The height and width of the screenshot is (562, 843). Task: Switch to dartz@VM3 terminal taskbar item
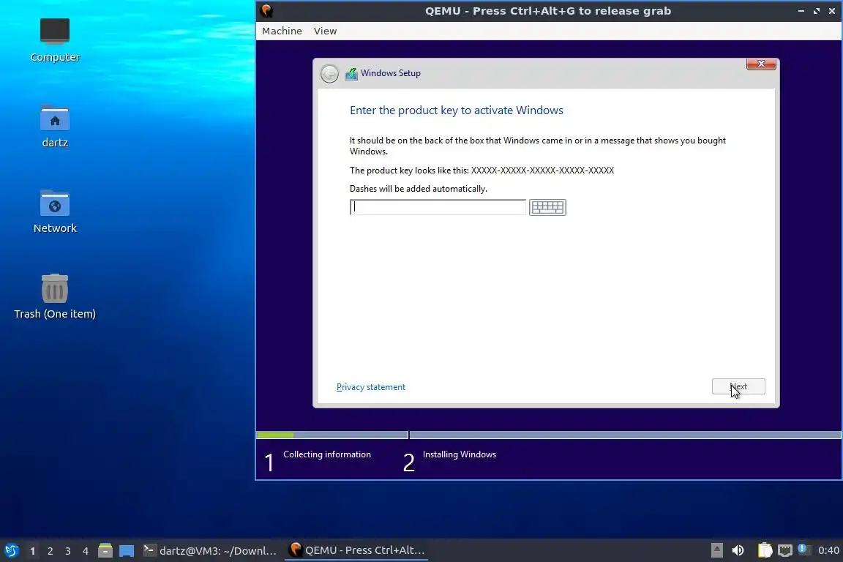(210, 550)
